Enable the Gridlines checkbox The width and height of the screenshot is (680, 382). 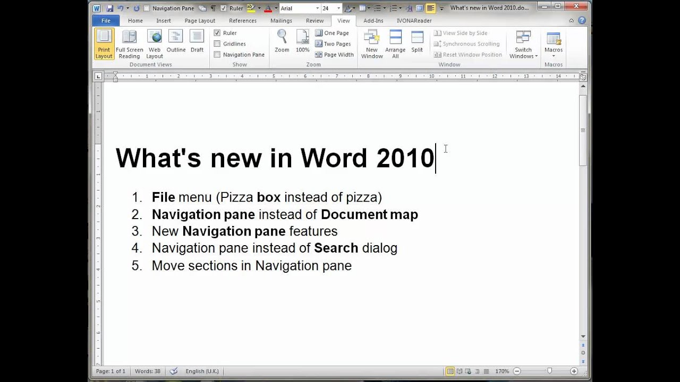click(217, 44)
